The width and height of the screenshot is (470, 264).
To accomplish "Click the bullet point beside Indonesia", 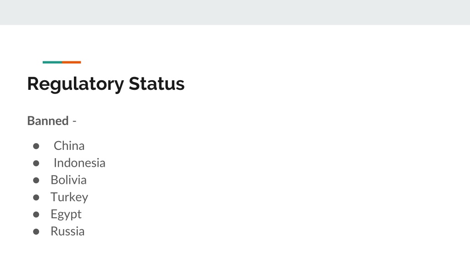I will (36, 163).
